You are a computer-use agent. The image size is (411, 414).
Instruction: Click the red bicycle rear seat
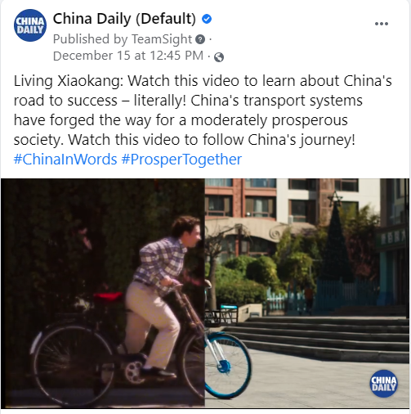pyautogui.click(x=108, y=297)
